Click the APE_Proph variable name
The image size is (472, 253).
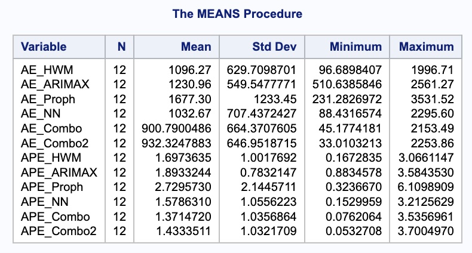(47, 187)
